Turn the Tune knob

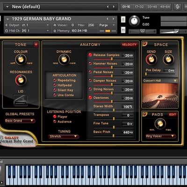[x=134, y=21]
